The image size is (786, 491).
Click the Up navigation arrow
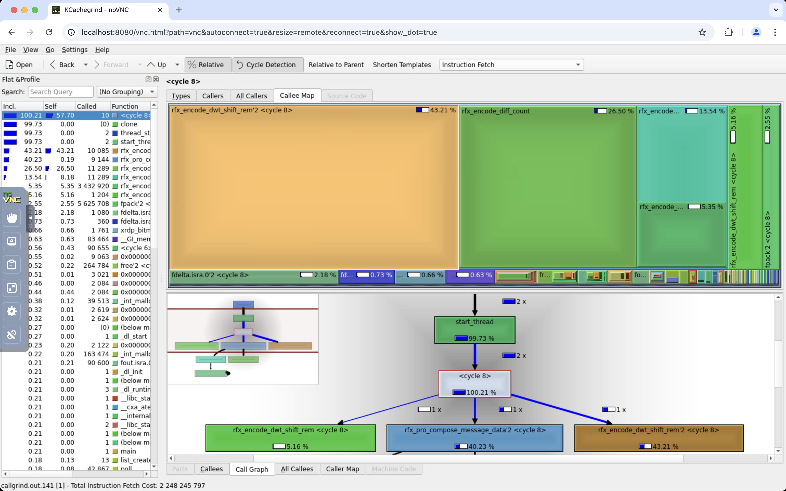tap(156, 64)
